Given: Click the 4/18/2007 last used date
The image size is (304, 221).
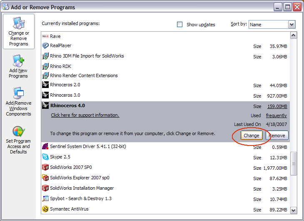Looking at the screenshot, I should [277, 124].
